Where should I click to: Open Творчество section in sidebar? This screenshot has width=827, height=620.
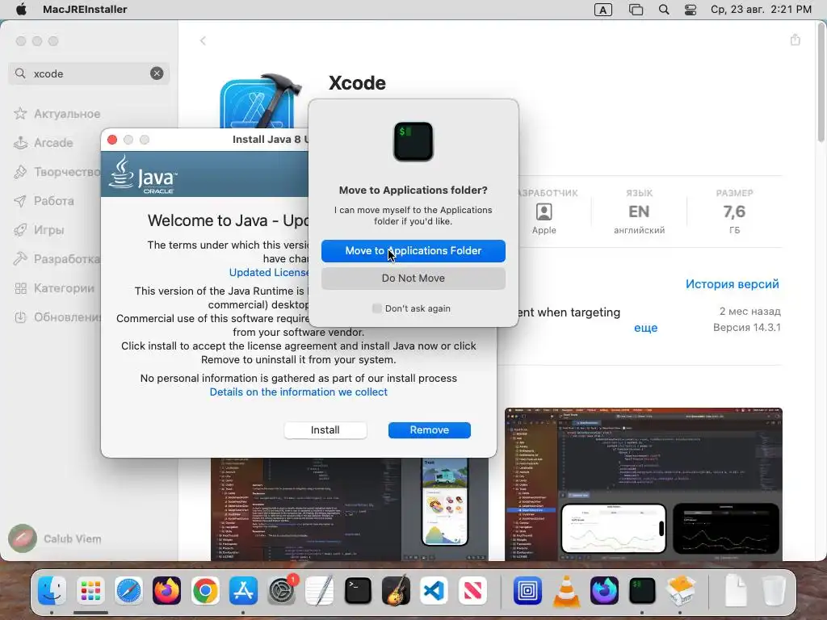(x=57, y=172)
